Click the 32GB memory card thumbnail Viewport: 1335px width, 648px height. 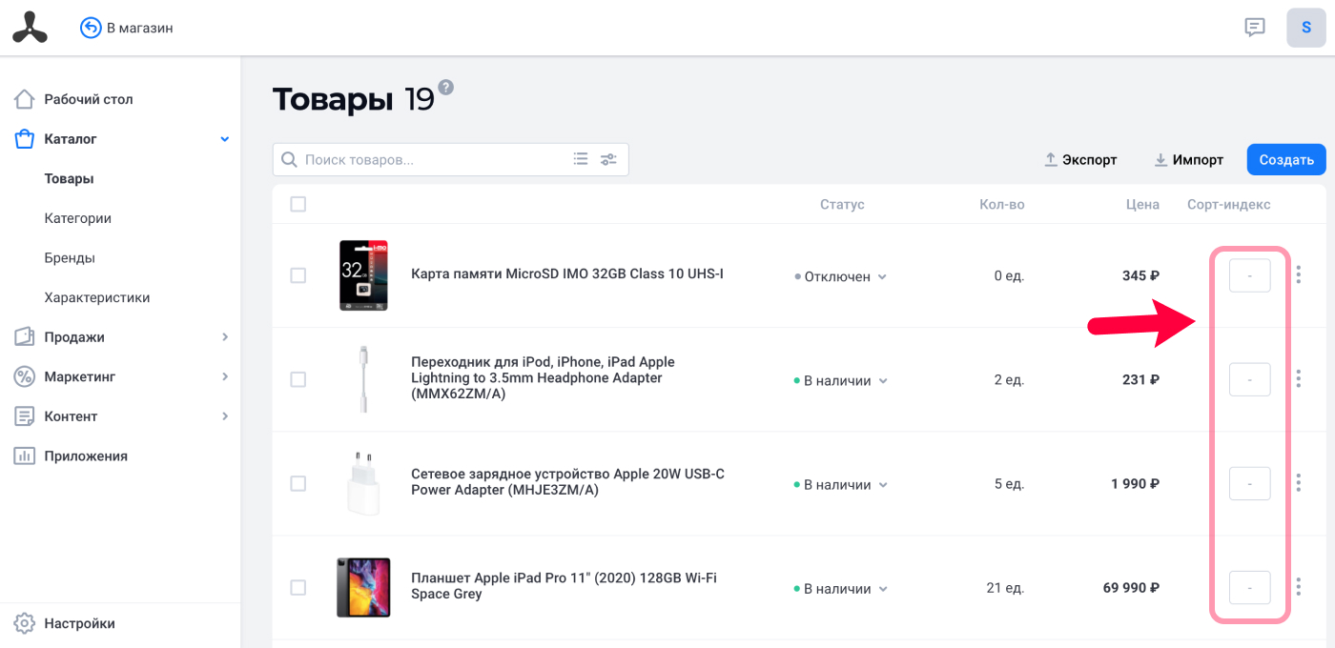363,274
